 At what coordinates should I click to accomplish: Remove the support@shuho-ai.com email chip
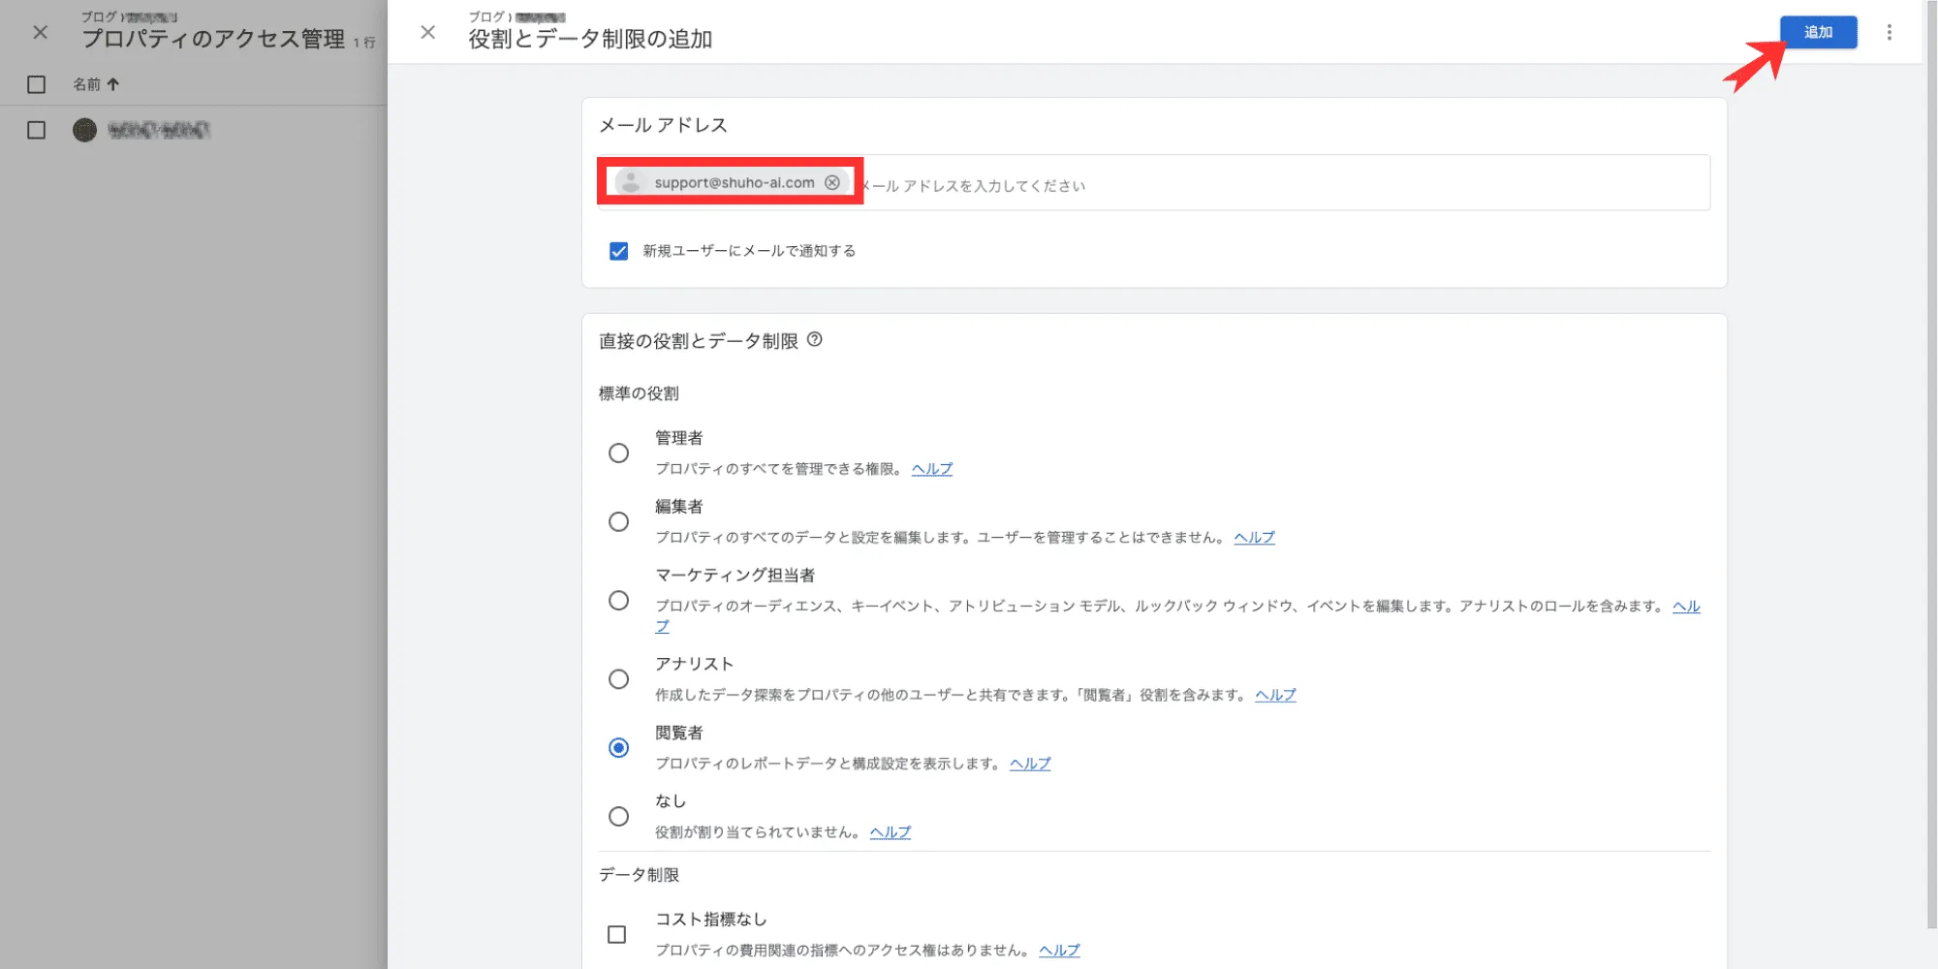pos(832,182)
